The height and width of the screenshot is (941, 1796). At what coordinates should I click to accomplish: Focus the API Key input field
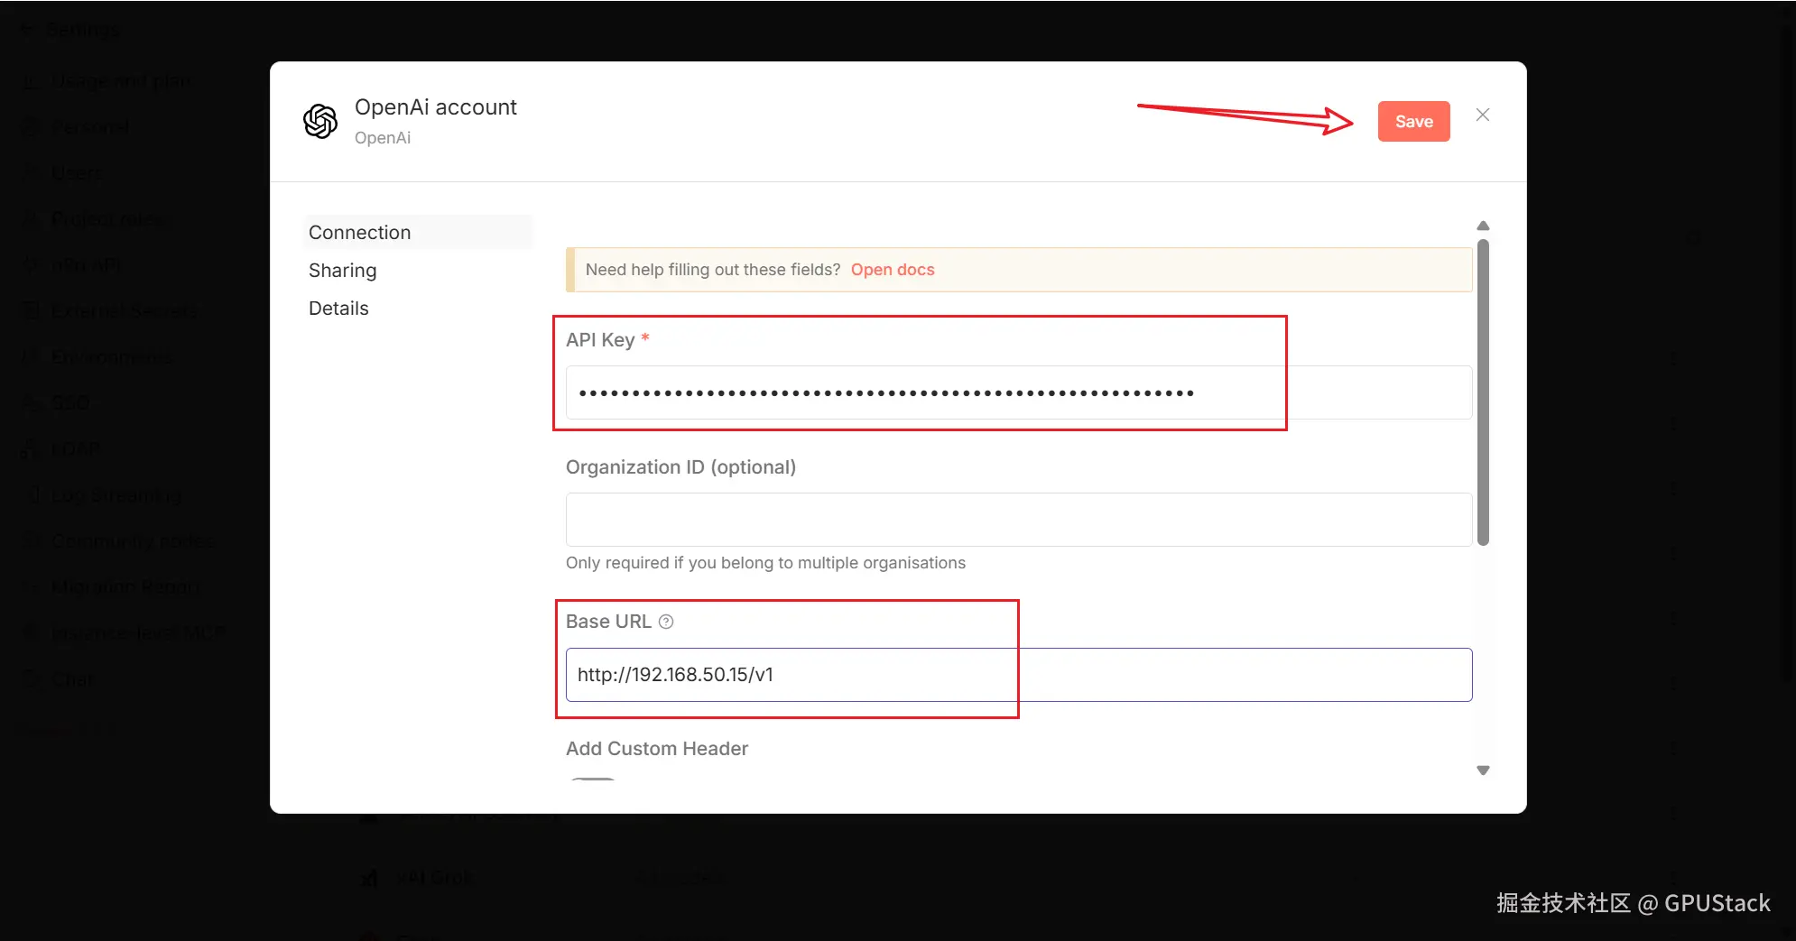(x=1019, y=392)
